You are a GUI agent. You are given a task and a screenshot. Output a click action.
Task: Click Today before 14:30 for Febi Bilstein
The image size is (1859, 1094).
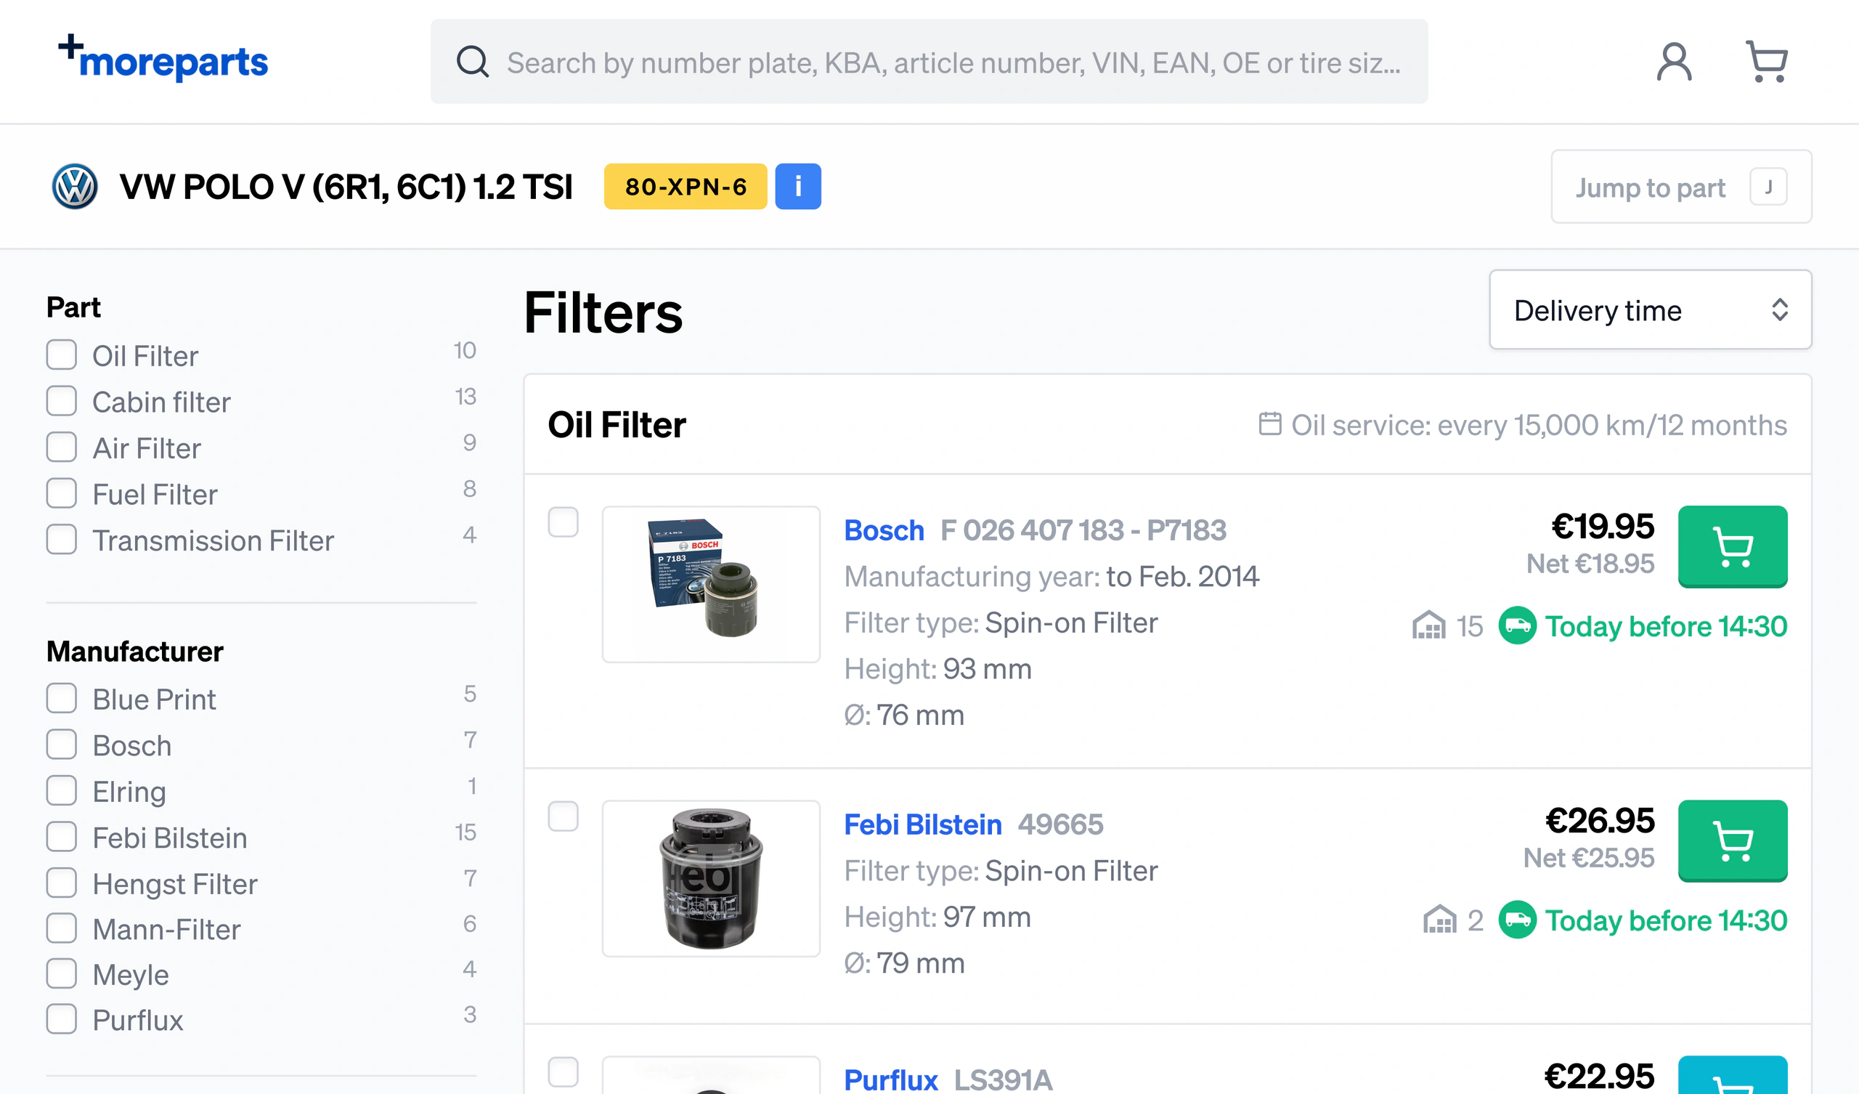[1667, 920]
